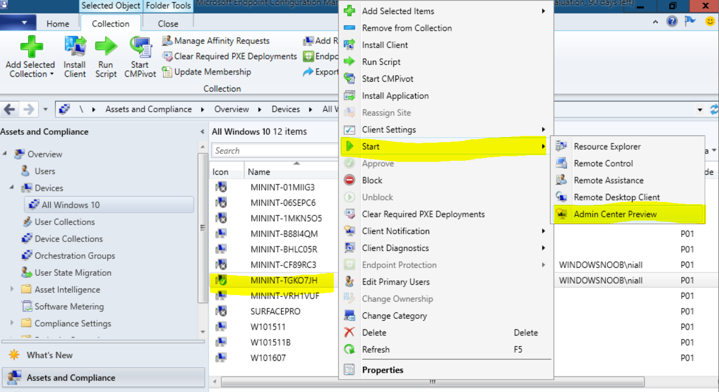Click the navigation Forward arrow
Viewport: 719px width, 392px height.
[x=28, y=109]
